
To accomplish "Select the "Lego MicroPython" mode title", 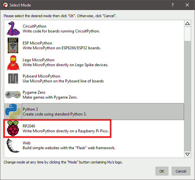I will click(39, 60).
